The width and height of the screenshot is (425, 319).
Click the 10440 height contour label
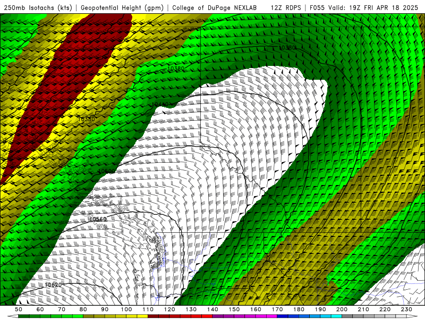pos(160,104)
